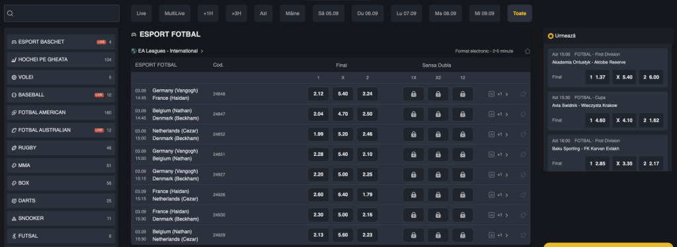Open the Live filter tab
This screenshot has height=247, width=677.
coord(141,13)
